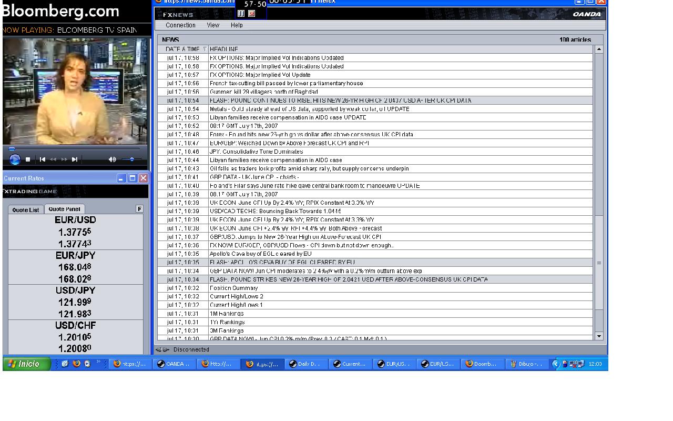The image size is (673, 421).
Task: Switch to the Dibujo Paint taskbar window
Action: point(526,364)
